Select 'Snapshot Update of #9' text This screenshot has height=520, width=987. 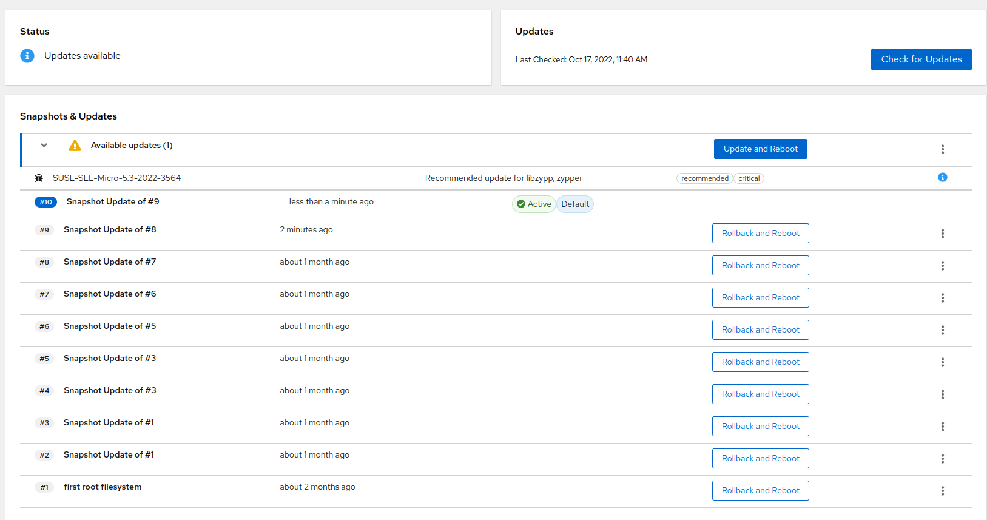(113, 202)
